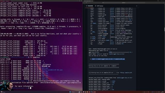Click the 'total 73160' line in terminal
The width and height of the screenshot is (165, 93).
[x=5, y=59]
